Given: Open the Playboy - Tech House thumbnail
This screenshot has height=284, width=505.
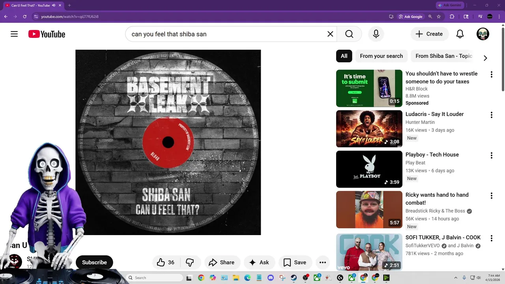Looking at the screenshot, I should [x=369, y=169].
